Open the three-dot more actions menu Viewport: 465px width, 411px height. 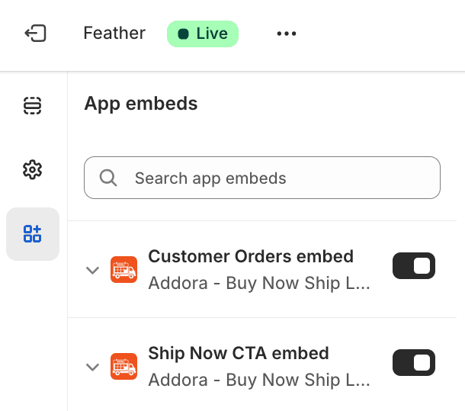pyautogui.click(x=287, y=34)
